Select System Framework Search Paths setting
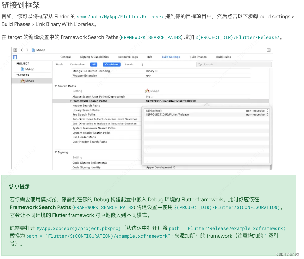The image size is (304, 259). pyautogui.click(x=94, y=128)
